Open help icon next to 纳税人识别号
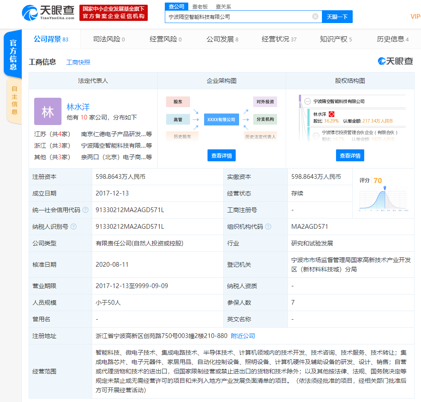 tap(73, 227)
